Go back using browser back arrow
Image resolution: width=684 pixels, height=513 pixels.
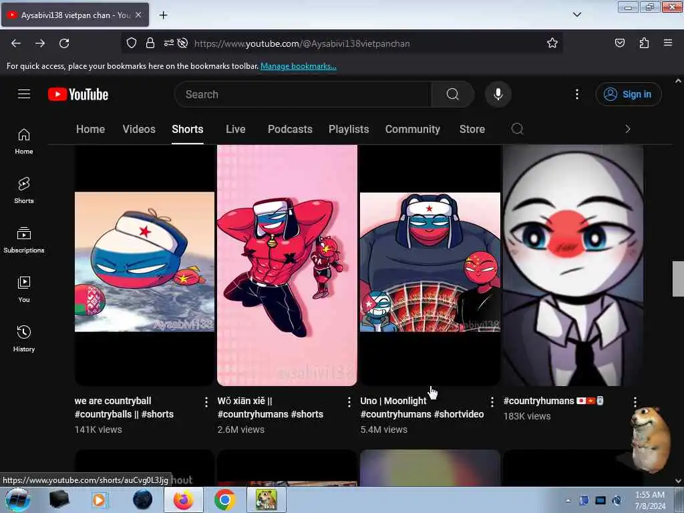click(16, 43)
